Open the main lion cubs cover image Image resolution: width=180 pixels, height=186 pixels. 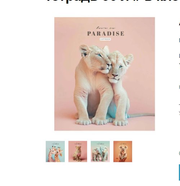click(104, 74)
